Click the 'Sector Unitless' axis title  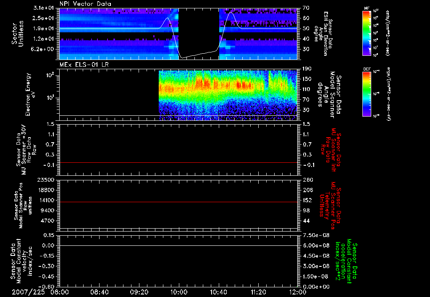coord(18,34)
